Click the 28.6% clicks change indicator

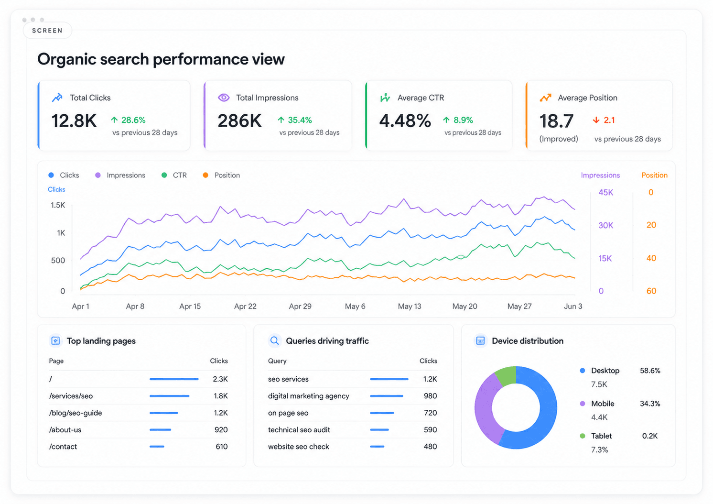click(x=128, y=120)
